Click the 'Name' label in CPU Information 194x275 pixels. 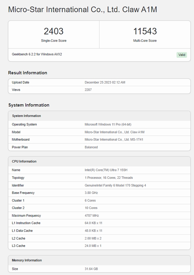16,170
